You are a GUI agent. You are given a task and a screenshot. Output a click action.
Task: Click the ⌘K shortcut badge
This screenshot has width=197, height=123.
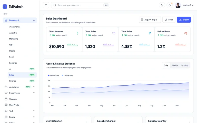[106, 5]
